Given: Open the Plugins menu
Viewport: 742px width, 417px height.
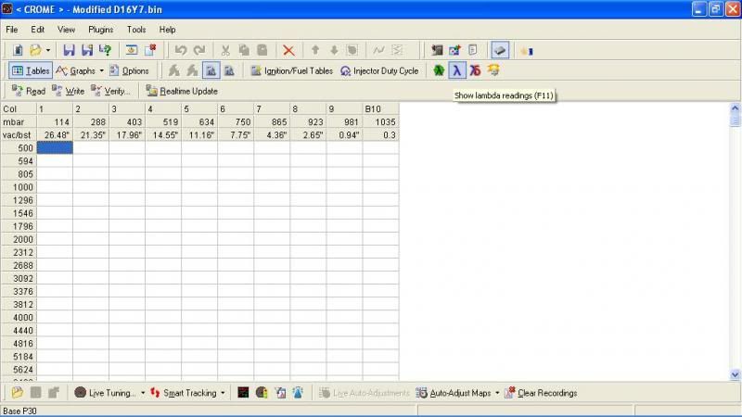Looking at the screenshot, I should (x=100, y=30).
